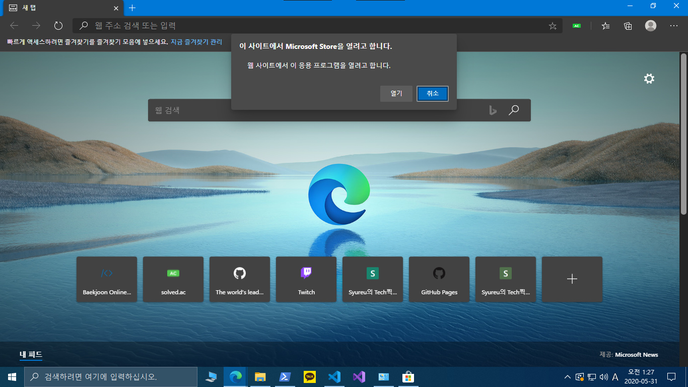Screen dimensions: 688x387
Task: Launch PowerShell from the taskbar
Action: coord(285,376)
